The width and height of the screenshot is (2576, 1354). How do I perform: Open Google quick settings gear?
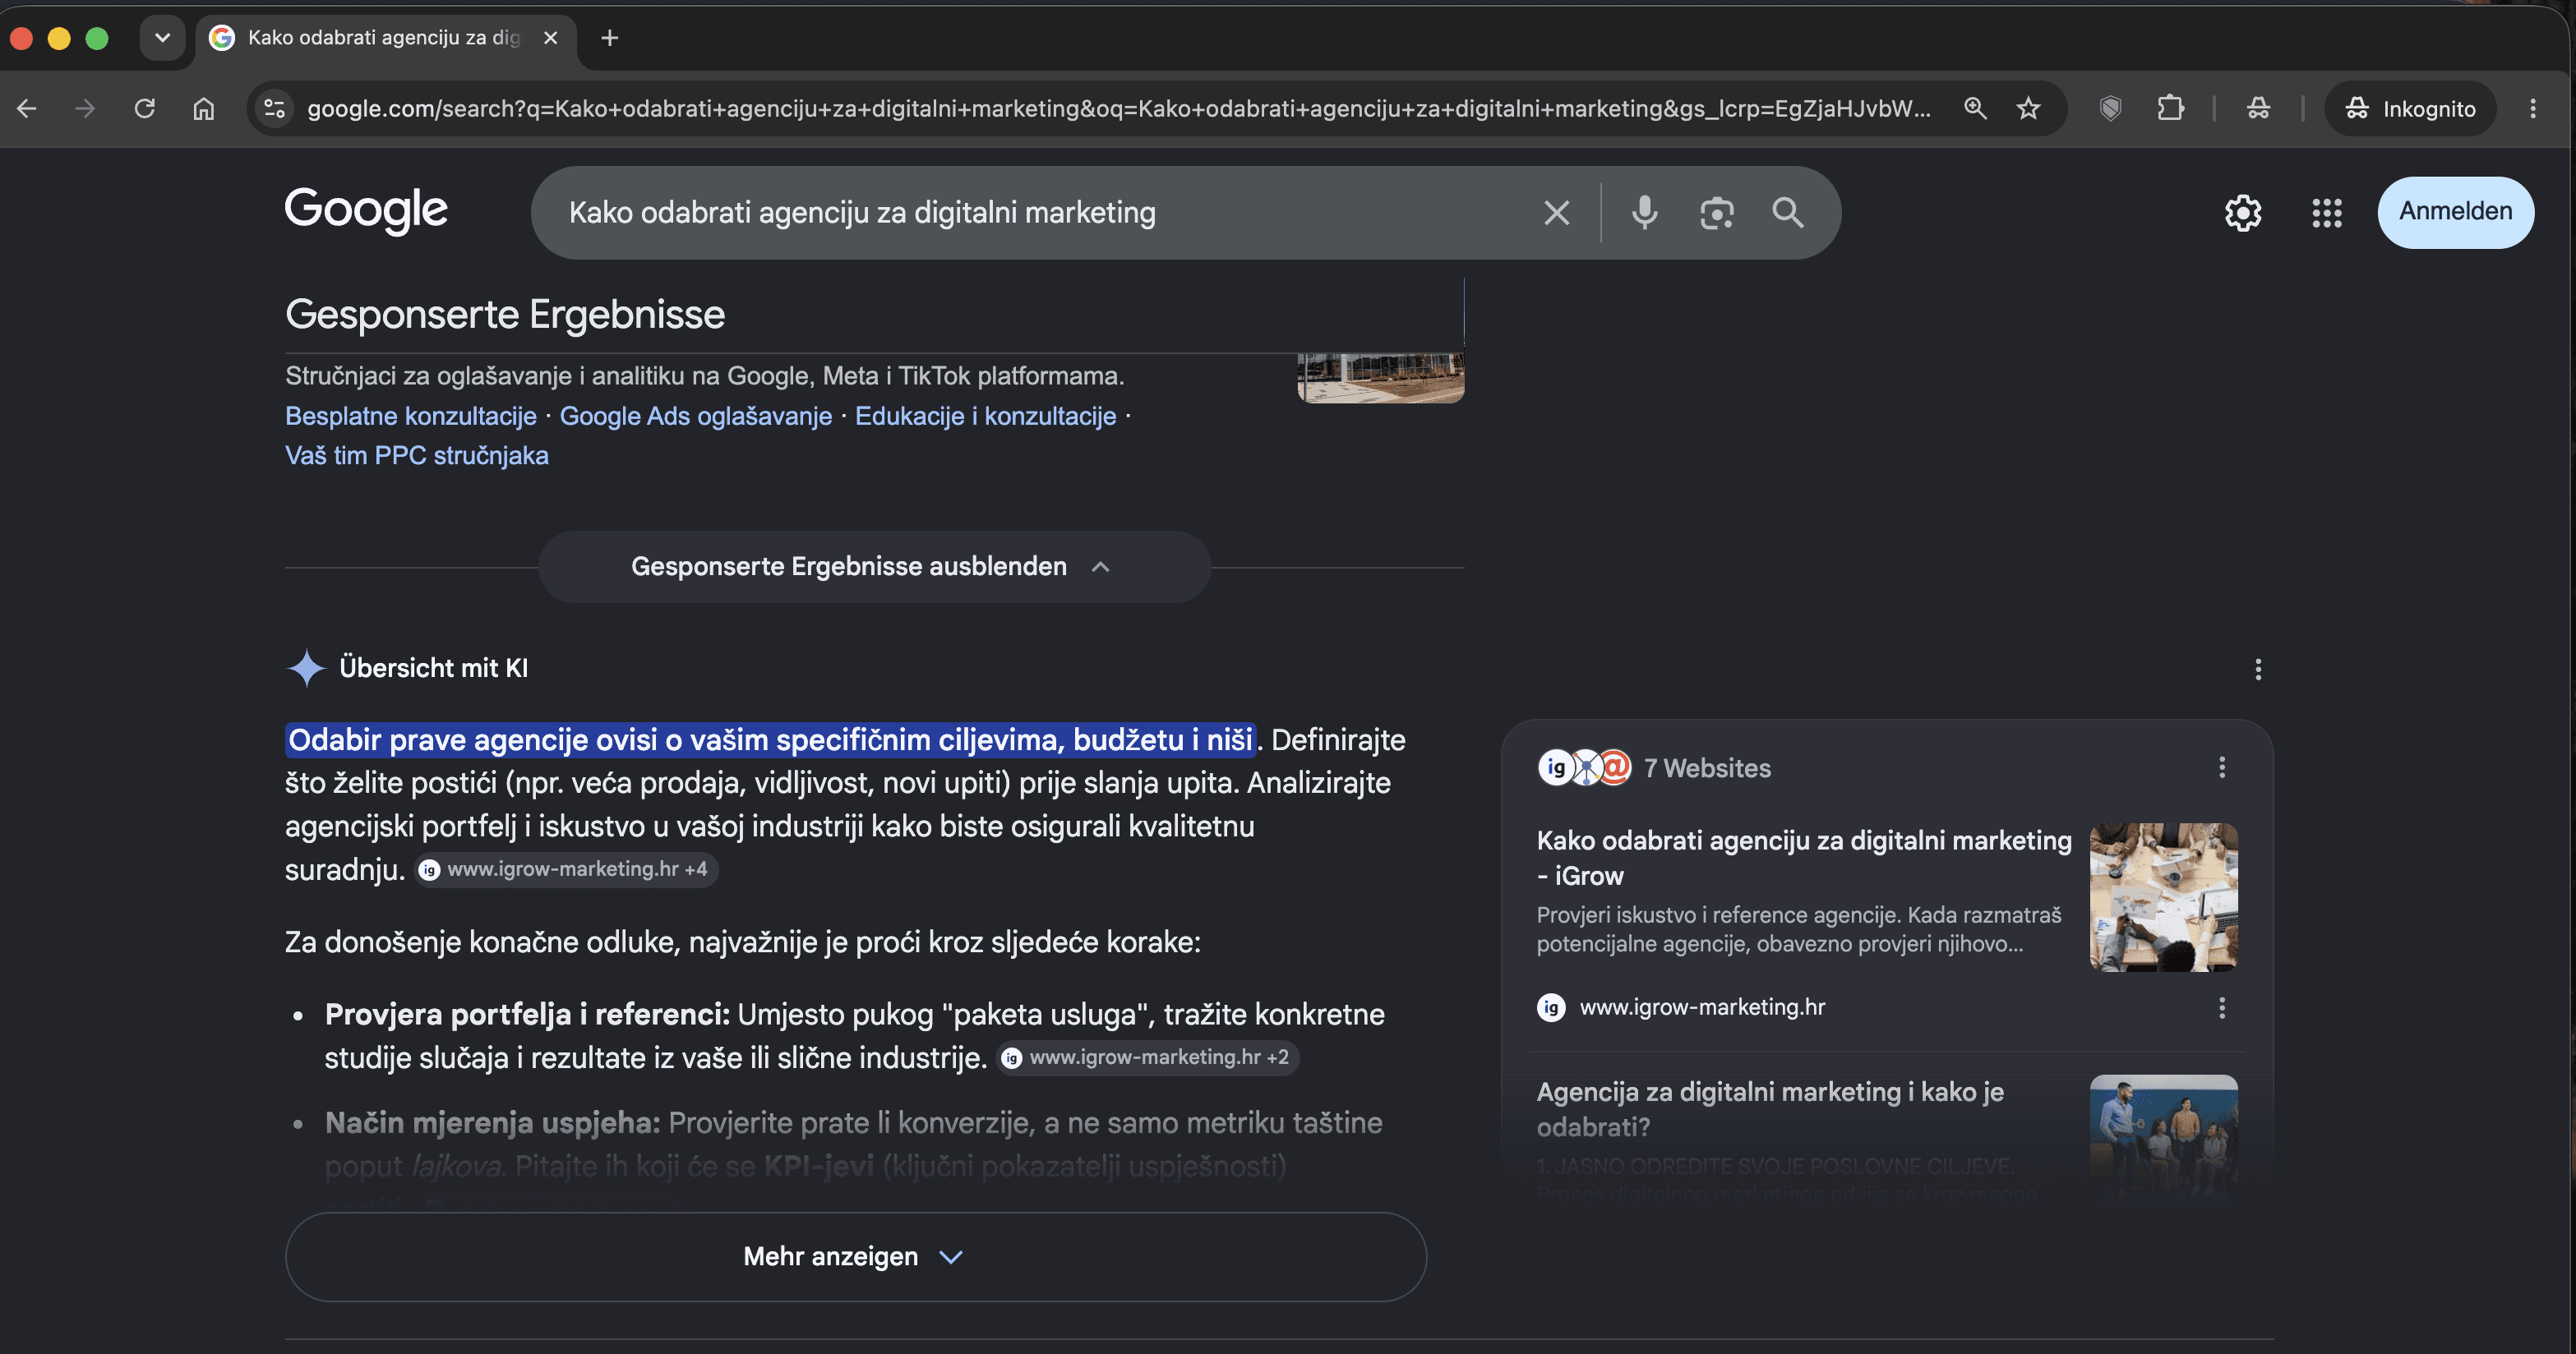pos(2243,213)
